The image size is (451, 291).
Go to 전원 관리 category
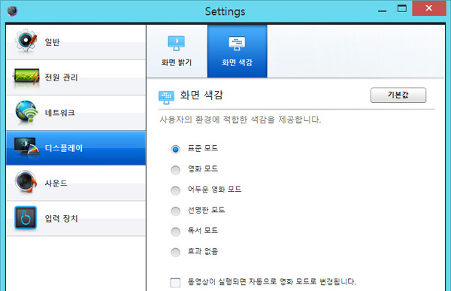coord(76,77)
